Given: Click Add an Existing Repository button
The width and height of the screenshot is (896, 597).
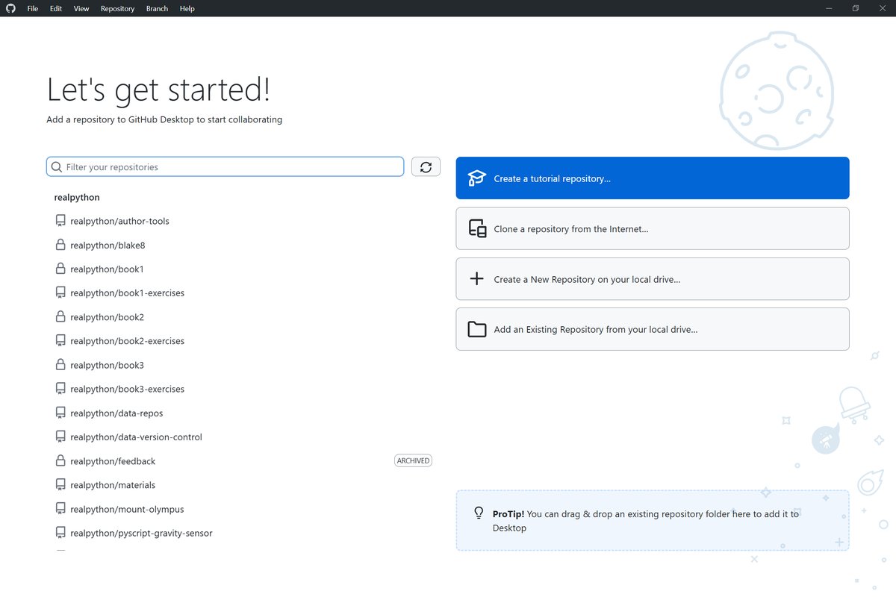Looking at the screenshot, I should [x=653, y=329].
